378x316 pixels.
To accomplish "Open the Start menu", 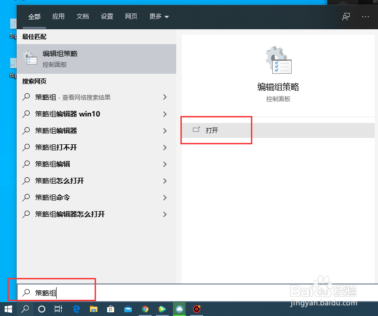I will coord(8,309).
